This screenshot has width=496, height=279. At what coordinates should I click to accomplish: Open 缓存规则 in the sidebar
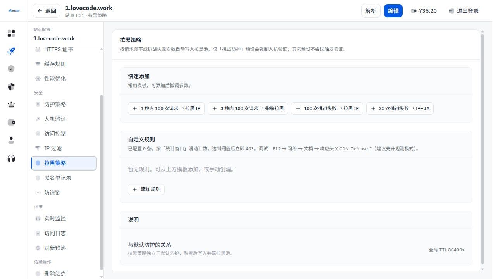[x=64, y=64]
